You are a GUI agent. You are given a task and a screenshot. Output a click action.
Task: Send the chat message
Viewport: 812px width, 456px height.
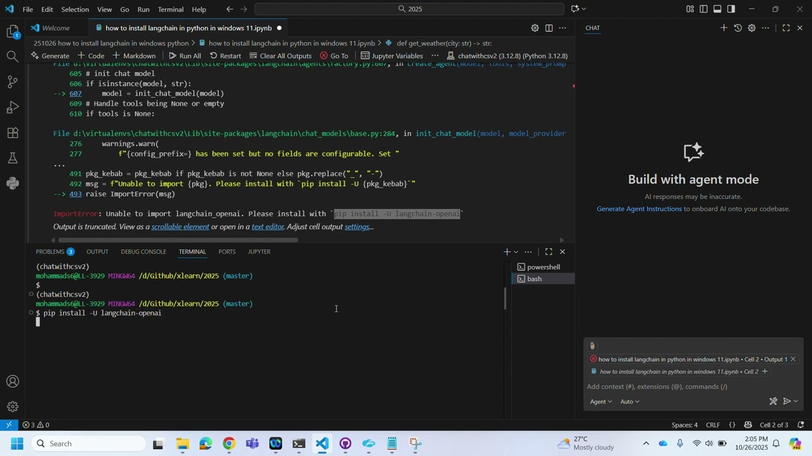coord(787,402)
